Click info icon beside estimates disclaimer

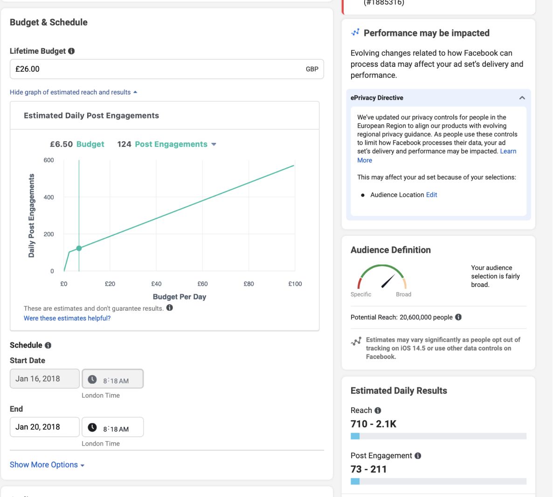[x=170, y=308]
